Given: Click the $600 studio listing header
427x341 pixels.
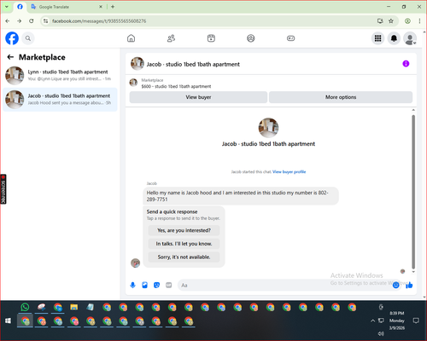Looking at the screenshot, I should [x=176, y=86].
